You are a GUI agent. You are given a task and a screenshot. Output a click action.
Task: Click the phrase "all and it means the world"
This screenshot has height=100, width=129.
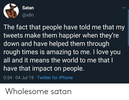pyautogui.click(x=41, y=60)
